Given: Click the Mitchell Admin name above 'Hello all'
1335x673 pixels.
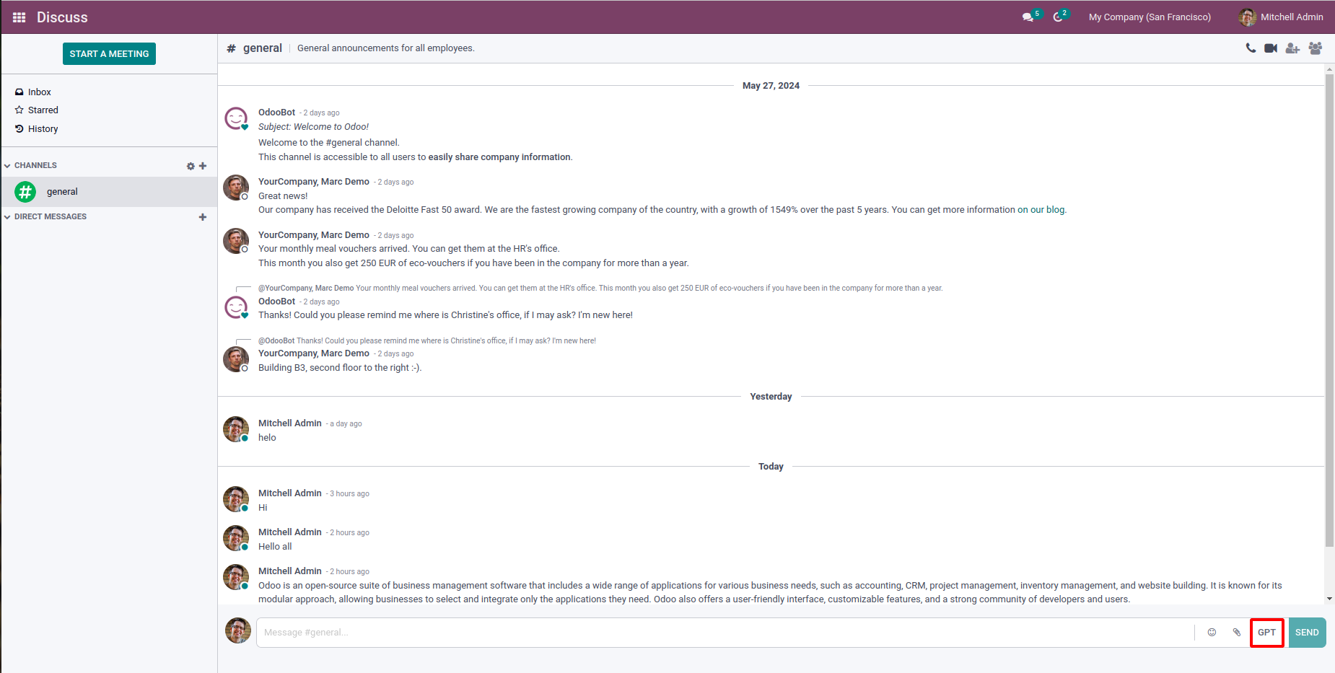Looking at the screenshot, I should pyautogui.click(x=290, y=532).
